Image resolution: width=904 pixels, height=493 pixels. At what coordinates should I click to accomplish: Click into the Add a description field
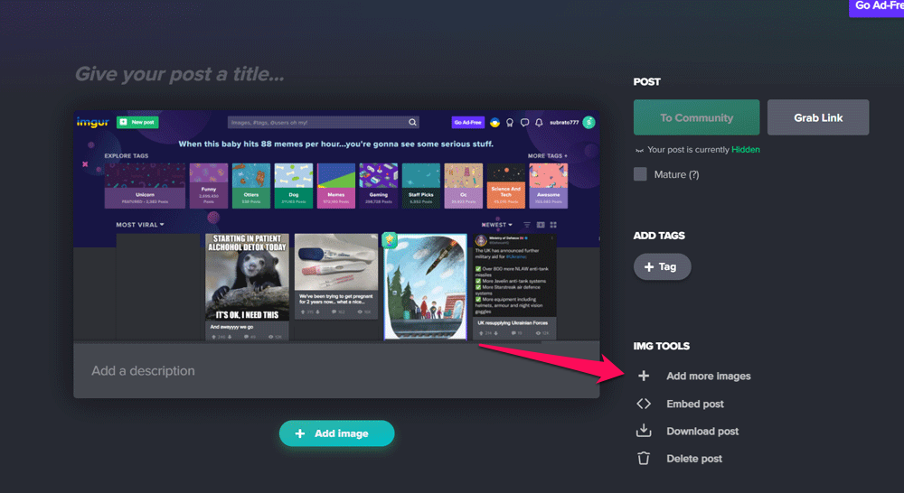click(x=336, y=370)
